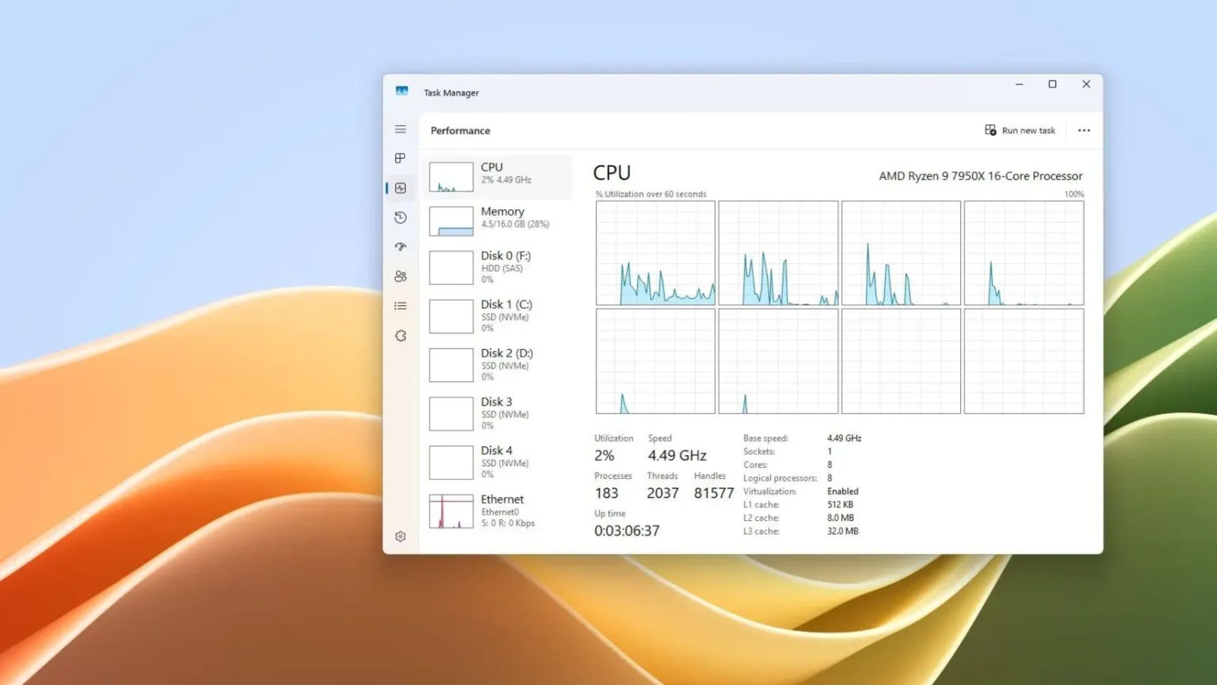This screenshot has height=685, width=1217.
Task: Open the App history view
Action: (x=401, y=218)
